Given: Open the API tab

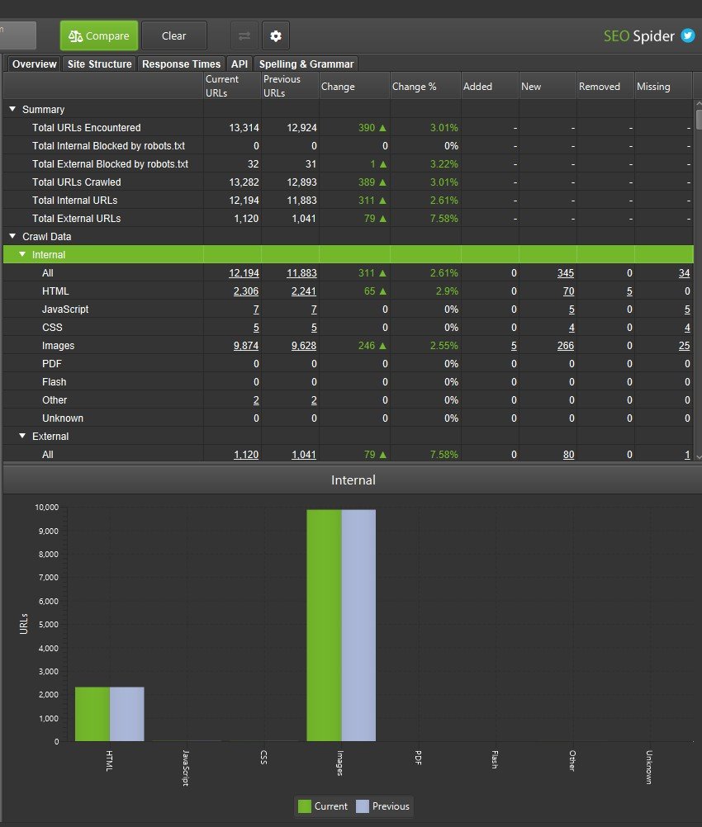Looking at the screenshot, I should tap(240, 64).
